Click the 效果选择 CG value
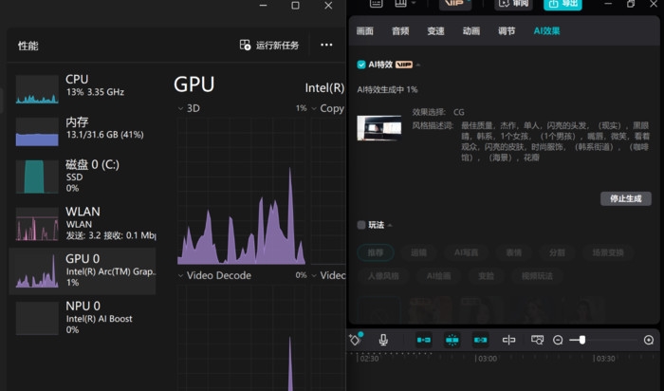 (458, 112)
